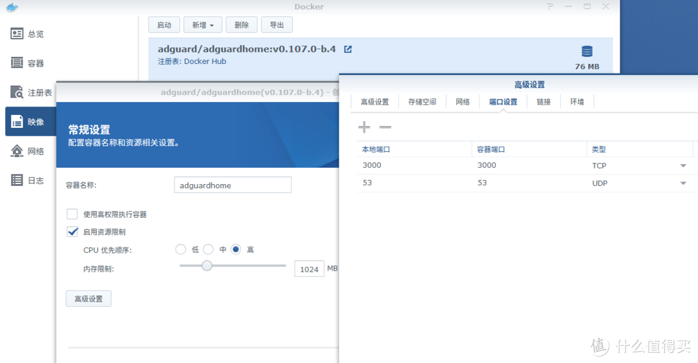698x363 pixels.
Task: Select CPU priority 中 radio button
Action: tap(208, 249)
